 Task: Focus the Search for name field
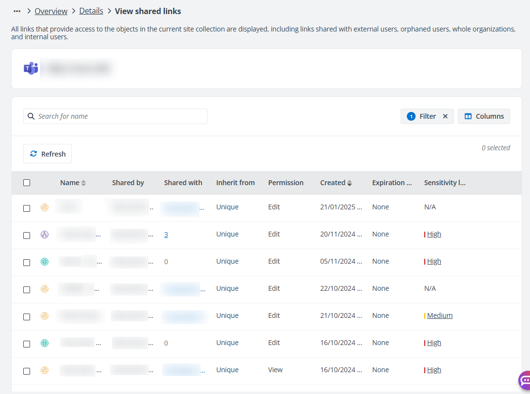(121, 116)
